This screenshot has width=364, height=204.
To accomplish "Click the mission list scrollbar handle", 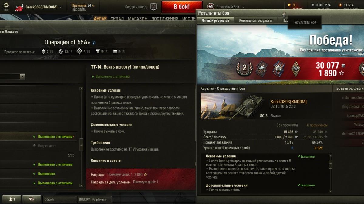I will (x=81, y=145).
